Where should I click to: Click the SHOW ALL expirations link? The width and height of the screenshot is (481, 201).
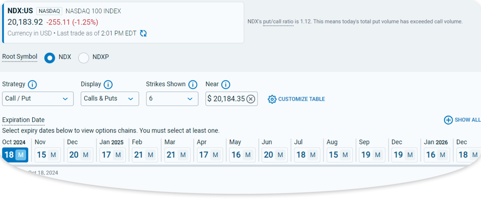[468, 120]
